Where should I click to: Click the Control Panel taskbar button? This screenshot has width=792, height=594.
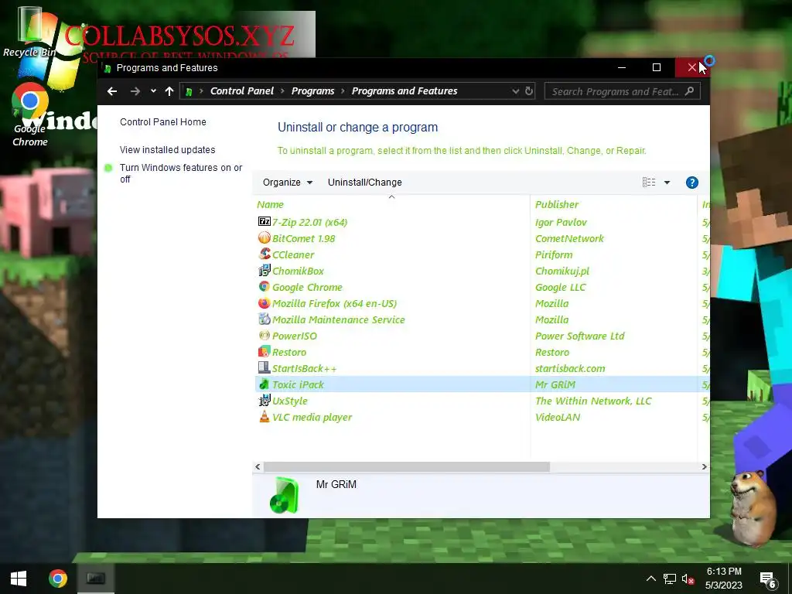coord(95,579)
